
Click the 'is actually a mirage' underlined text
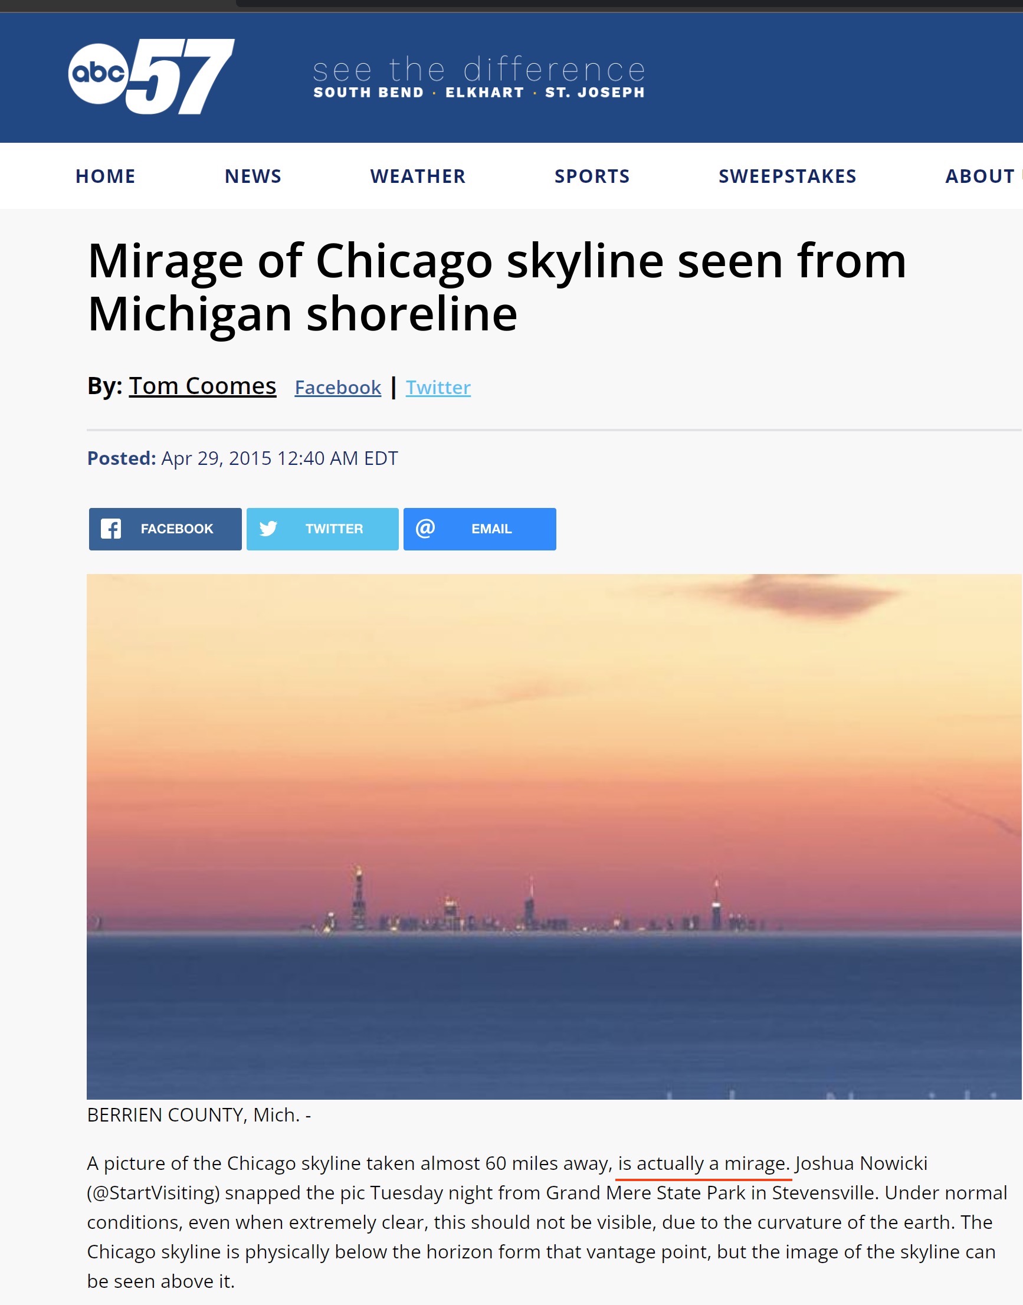704,1163
